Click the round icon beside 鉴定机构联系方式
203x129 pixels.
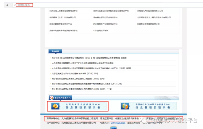point(52,98)
